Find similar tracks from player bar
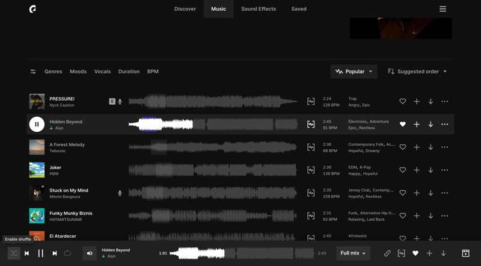The height and width of the screenshot is (266, 481). point(401,253)
